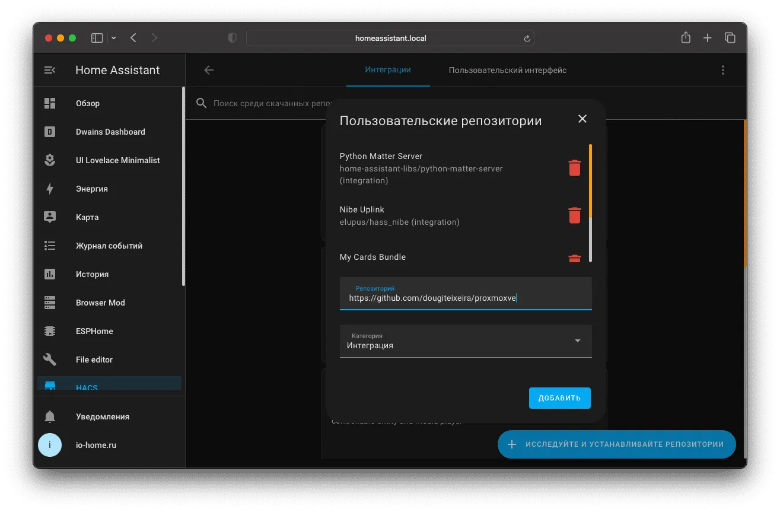780x512 pixels.
Task: Expand the Safari sidebar dropdown chevron
Action: pyautogui.click(x=114, y=38)
